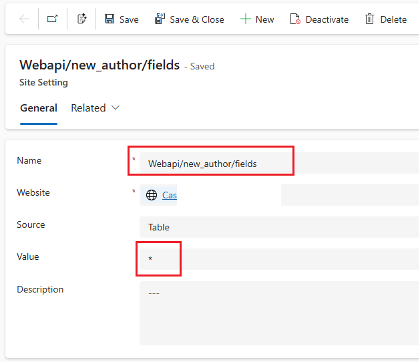
Task: Click the Site Setting subtitle text
Action: click(43, 82)
